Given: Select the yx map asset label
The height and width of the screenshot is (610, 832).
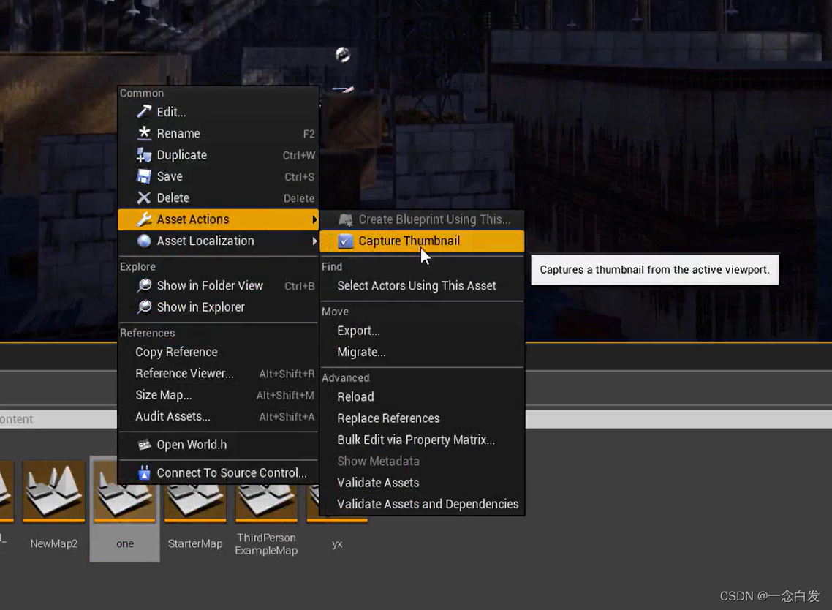Looking at the screenshot, I should 337,543.
